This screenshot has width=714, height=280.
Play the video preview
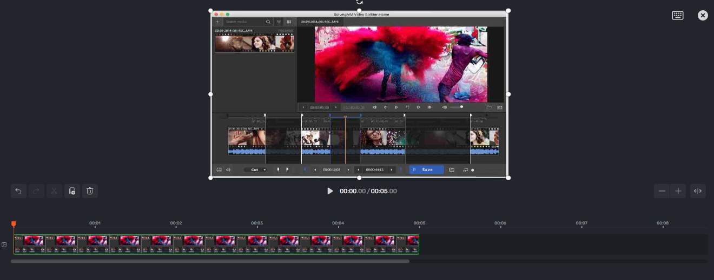coord(330,191)
